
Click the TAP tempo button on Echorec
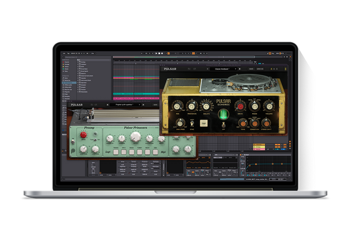205,124
